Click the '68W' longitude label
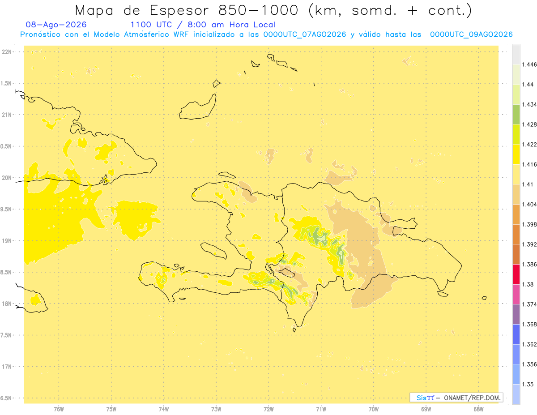Viewport: 537px width, 415px height. [x=478, y=409]
